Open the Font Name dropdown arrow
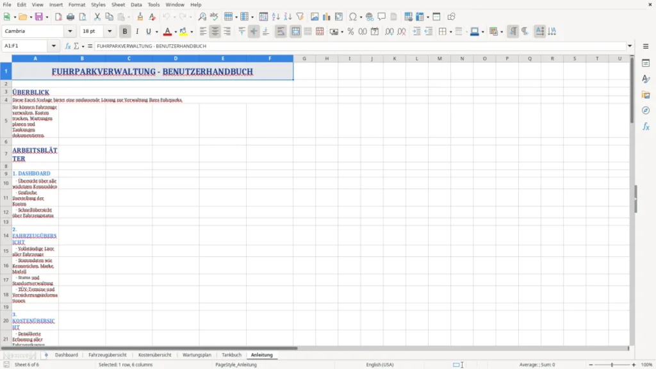The height and width of the screenshot is (369, 656). 70,31
